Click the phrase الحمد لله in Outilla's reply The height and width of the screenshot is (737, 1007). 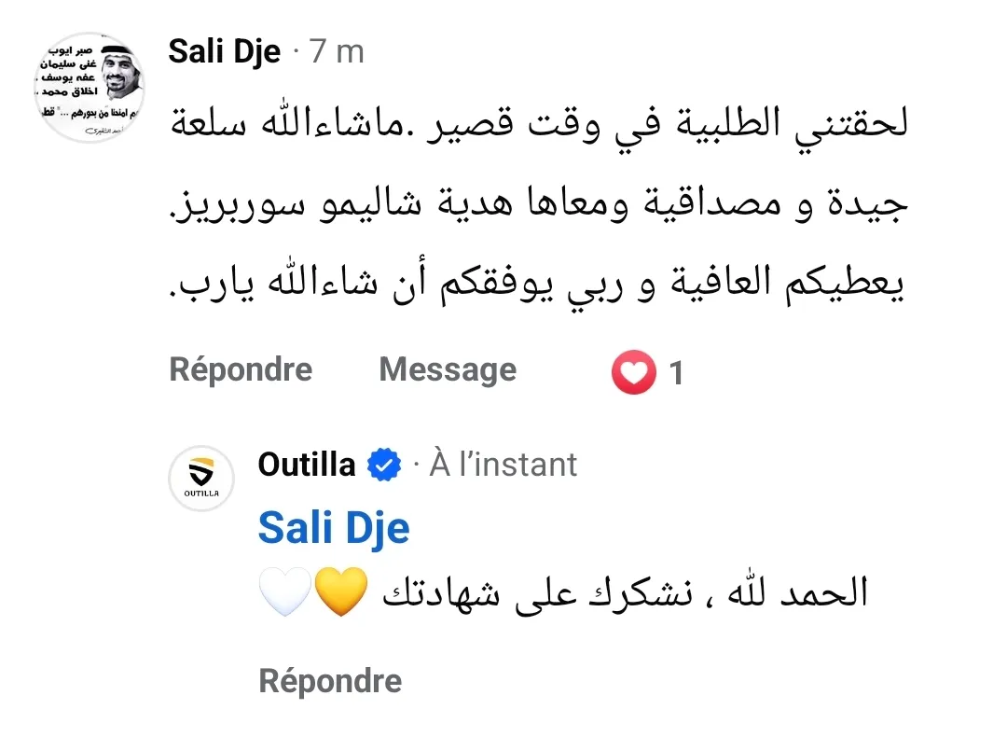804,593
